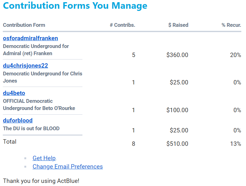Click the Contribution Form column header
This screenshot has width=246, height=186.
tap(24, 25)
